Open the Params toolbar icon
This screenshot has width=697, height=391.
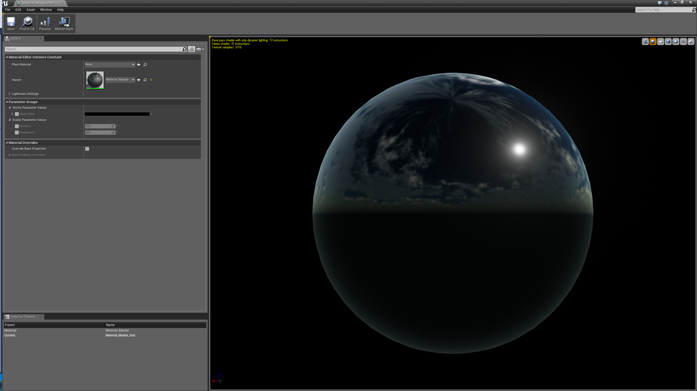point(45,23)
